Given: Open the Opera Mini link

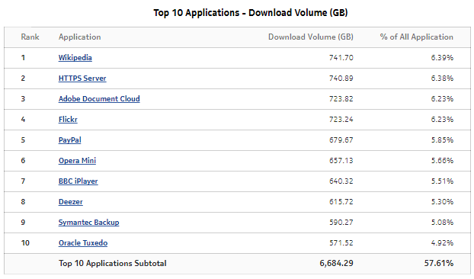Looking at the screenshot, I should [x=77, y=161].
